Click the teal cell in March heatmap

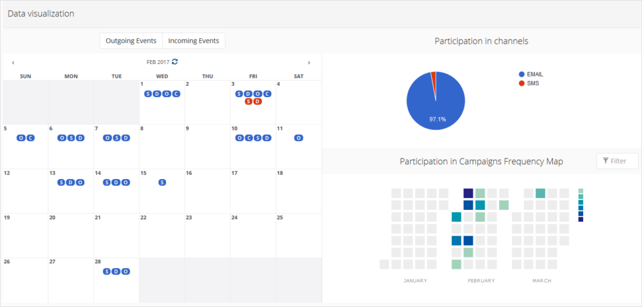pos(540,193)
